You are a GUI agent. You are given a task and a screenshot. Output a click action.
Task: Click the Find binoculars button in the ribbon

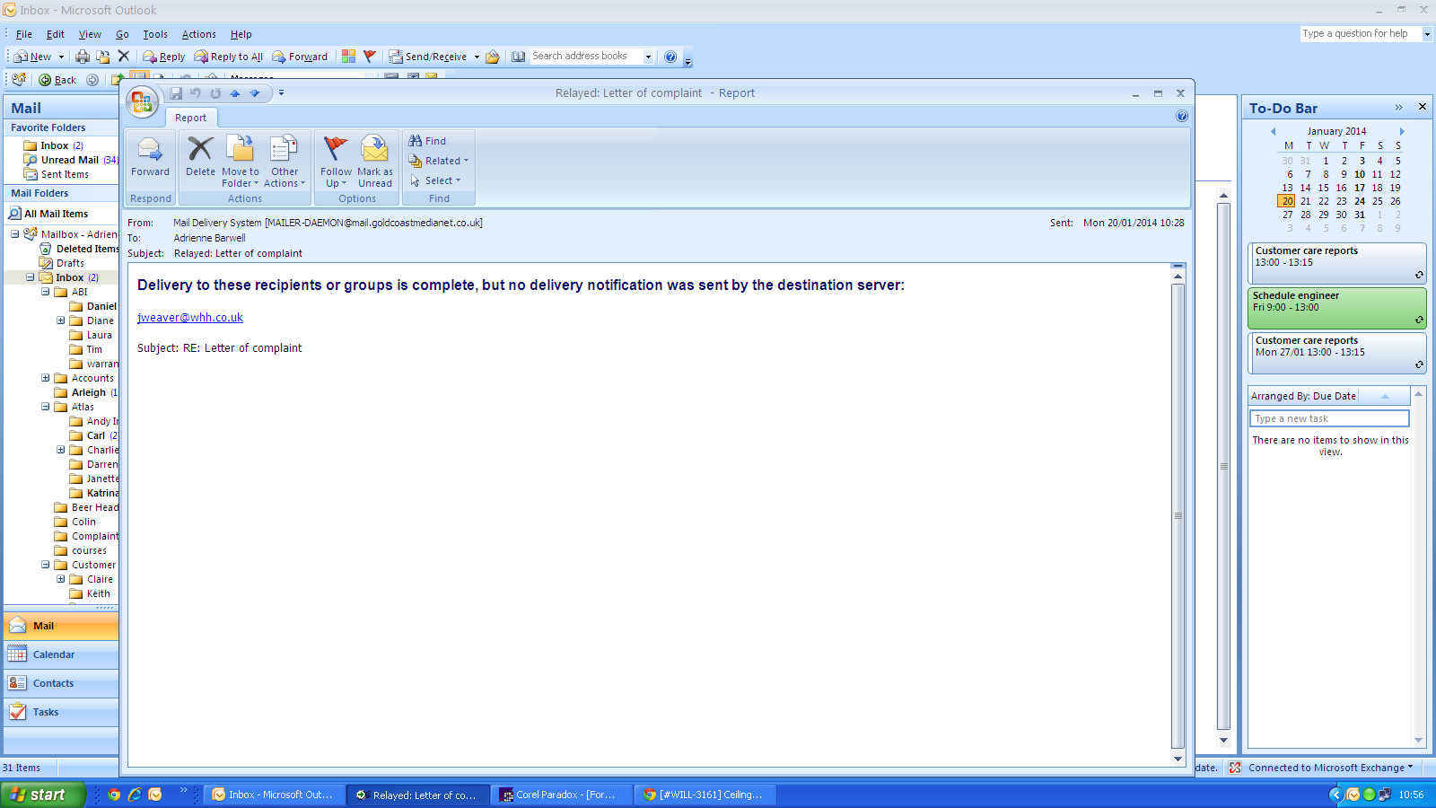pyautogui.click(x=427, y=141)
